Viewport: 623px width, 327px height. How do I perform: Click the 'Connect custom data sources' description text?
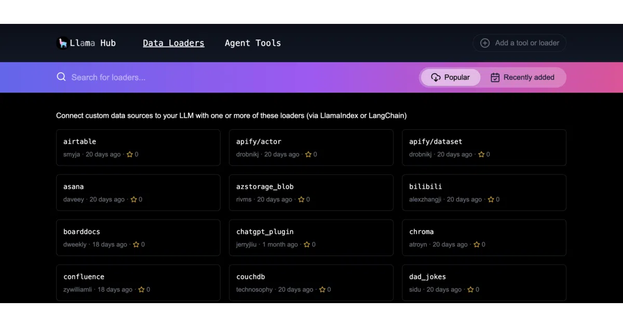tap(232, 116)
